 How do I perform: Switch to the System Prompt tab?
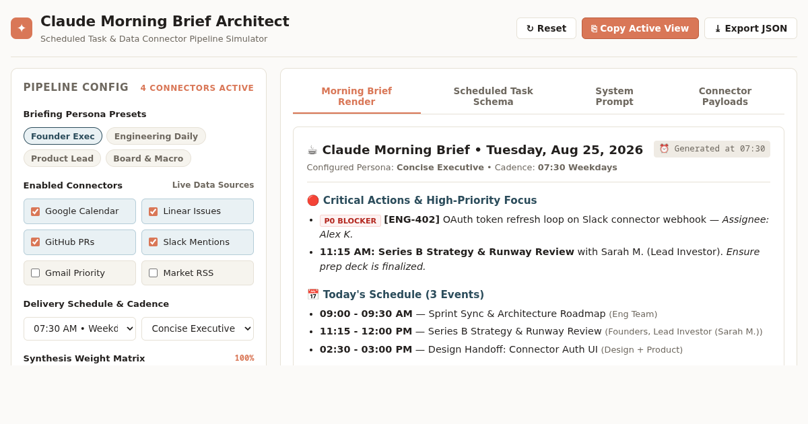[x=614, y=97]
